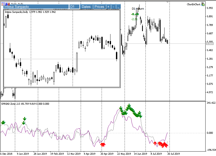Click the leftmost green sell arrow in the indicator
Viewport: 216px width, 156px height.
3,122
